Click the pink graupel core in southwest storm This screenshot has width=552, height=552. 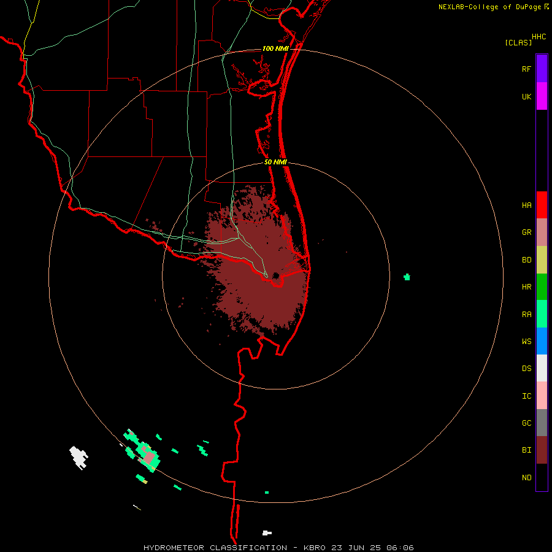click(150, 458)
